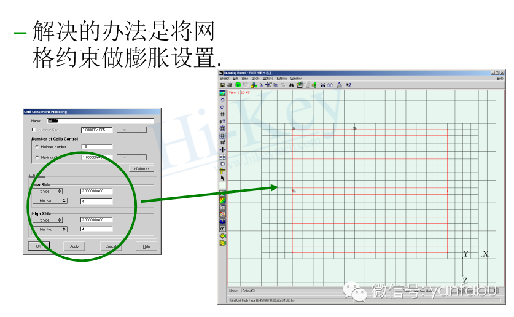Enable the Minimum Size checkbox
514x317 pixels.
click(x=34, y=130)
